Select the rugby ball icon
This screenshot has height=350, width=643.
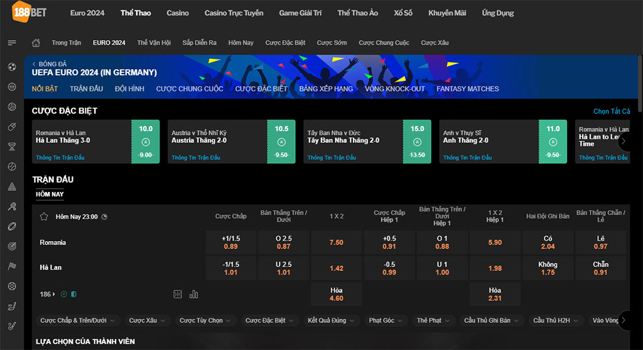coord(12,226)
